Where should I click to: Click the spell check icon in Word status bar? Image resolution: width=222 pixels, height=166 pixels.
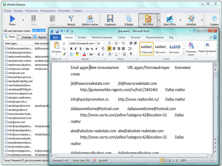coord(94,160)
